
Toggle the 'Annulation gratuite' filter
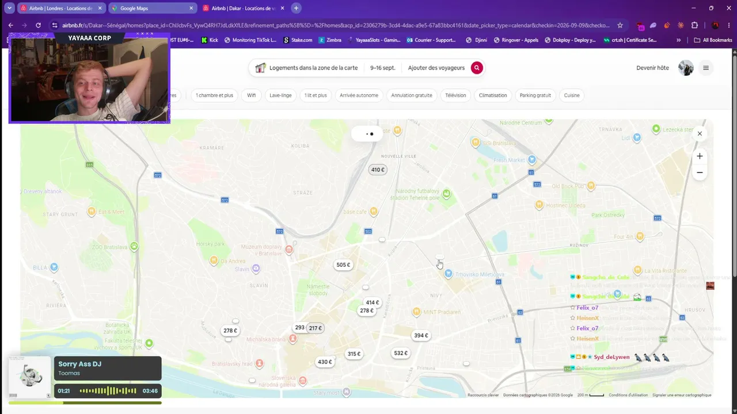412,95
